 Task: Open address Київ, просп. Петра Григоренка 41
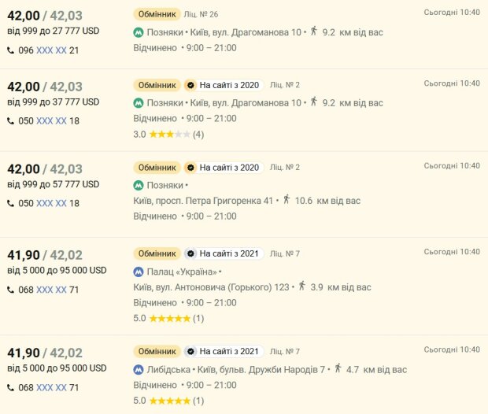coord(204,201)
